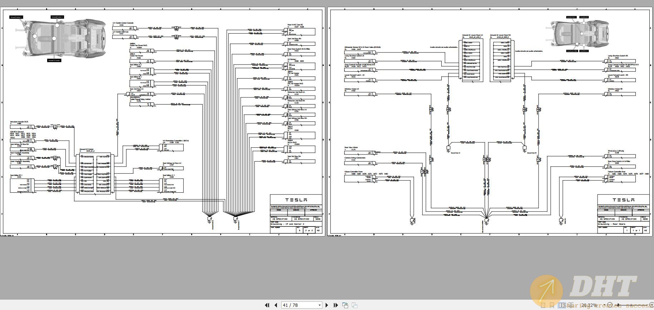This screenshot has height=310, width=654.
Task: Click the Seat Airbag 2nd Row LH label
Action: coord(297,110)
